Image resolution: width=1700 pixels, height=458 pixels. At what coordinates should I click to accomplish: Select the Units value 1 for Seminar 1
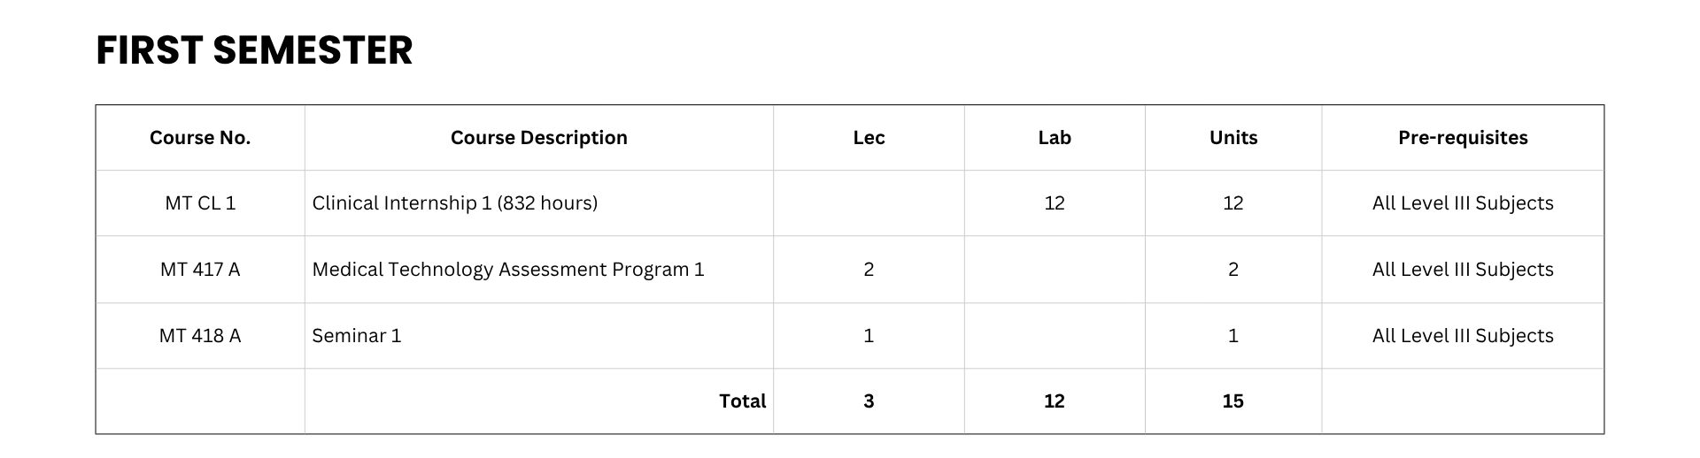(x=1233, y=336)
